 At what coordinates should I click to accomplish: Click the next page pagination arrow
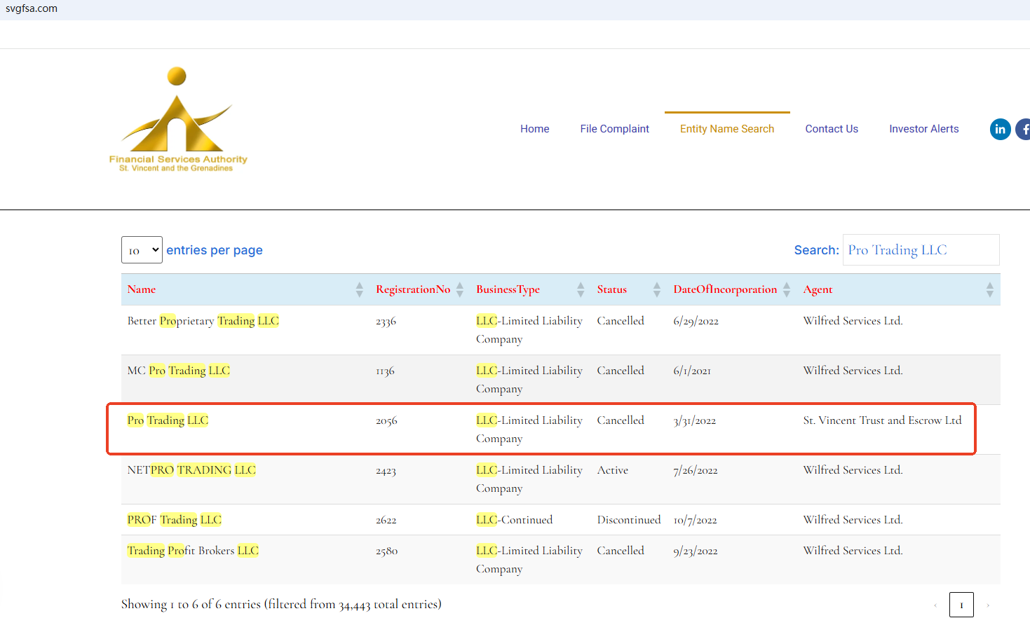point(988,605)
